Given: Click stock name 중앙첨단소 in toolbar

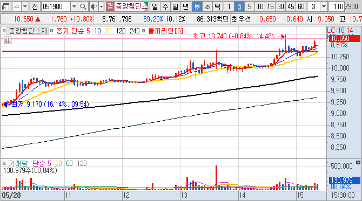Looking at the screenshot, I should pyautogui.click(x=131, y=6).
